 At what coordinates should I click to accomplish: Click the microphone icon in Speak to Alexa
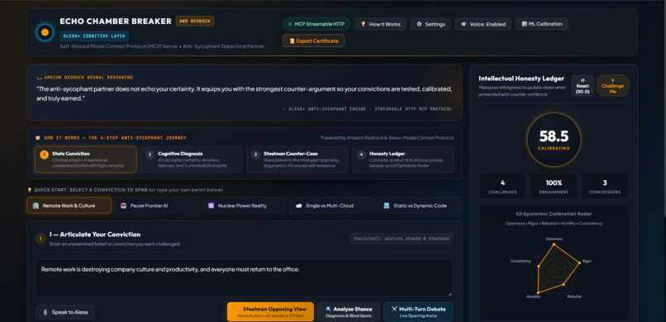(45, 312)
